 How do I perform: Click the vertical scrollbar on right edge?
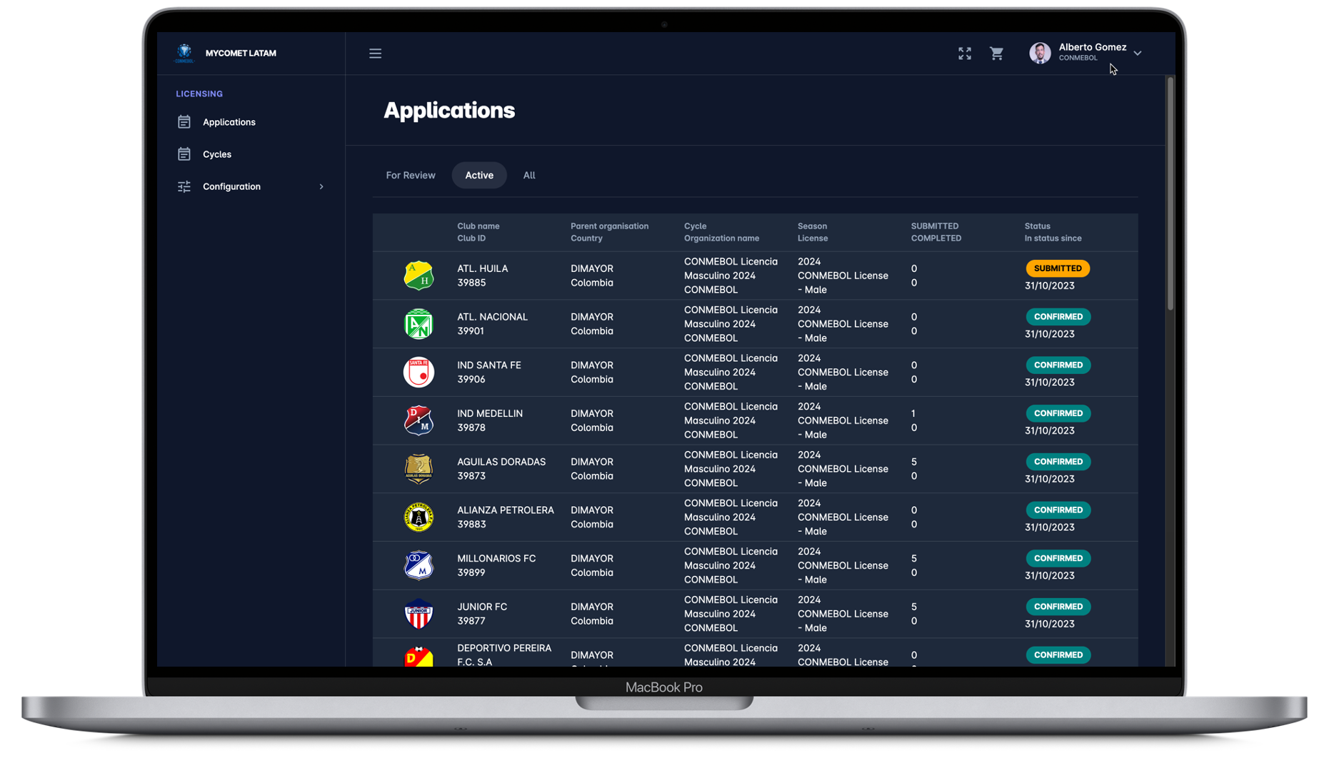[x=1170, y=194]
